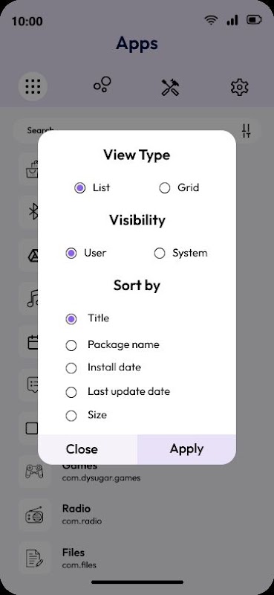Open the bubbles overview tab icon
The width and height of the screenshot is (274, 595).
click(x=102, y=85)
